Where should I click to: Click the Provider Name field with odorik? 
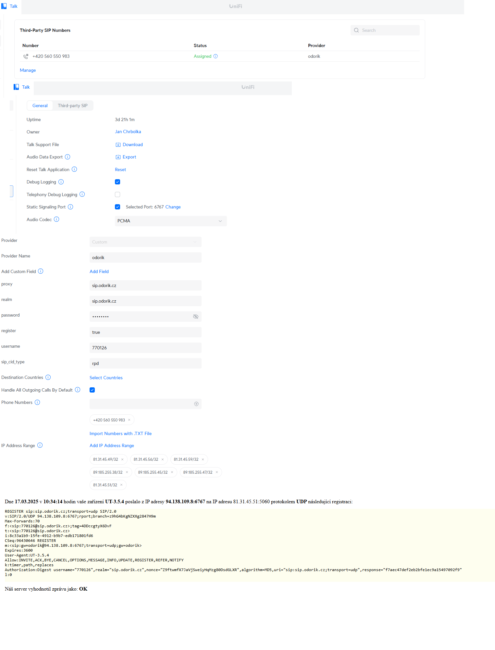[145, 257]
